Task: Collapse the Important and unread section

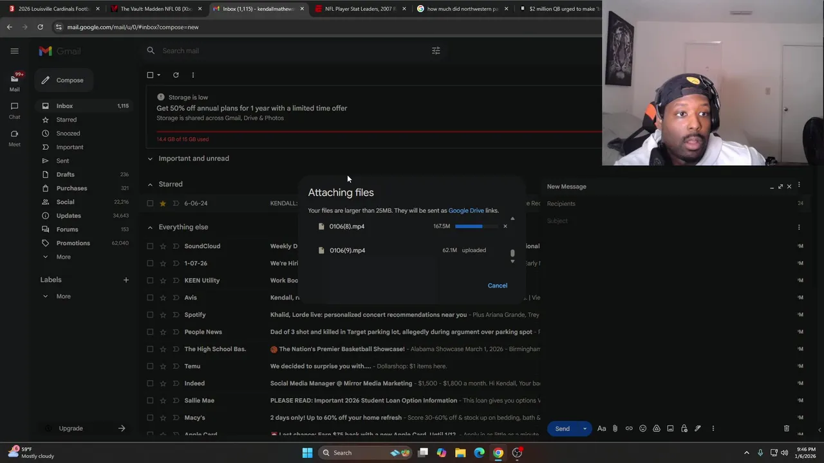Action: (150, 159)
